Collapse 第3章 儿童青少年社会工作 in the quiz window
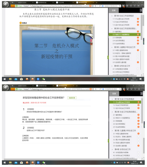The image size is (147, 167). click(112, 131)
